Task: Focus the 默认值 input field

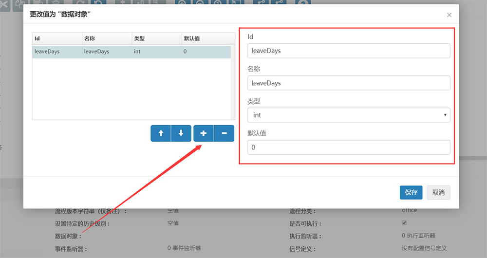Action: (x=349, y=147)
